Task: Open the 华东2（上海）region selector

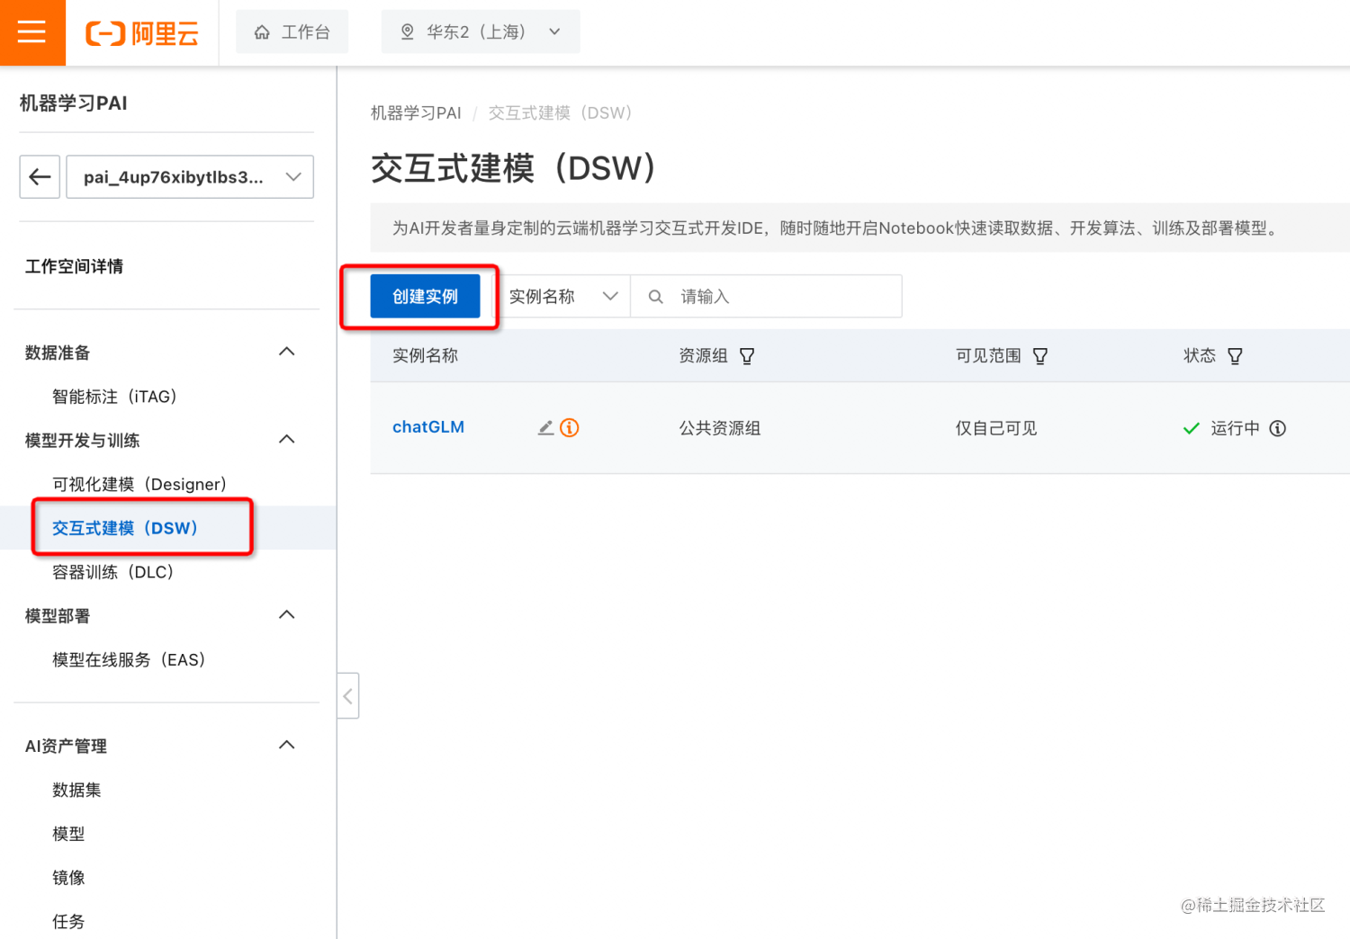Action: click(x=480, y=31)
